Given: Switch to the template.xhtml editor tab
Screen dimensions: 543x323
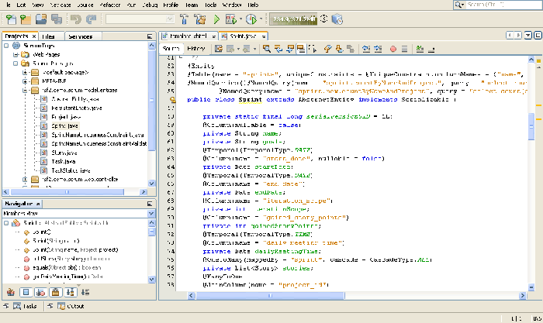Looking at the screenshot, I should pyautogui.click(x=188, y=36).
